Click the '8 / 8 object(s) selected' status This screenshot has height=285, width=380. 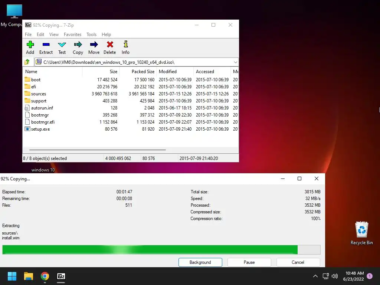click(x=45, y=158)
